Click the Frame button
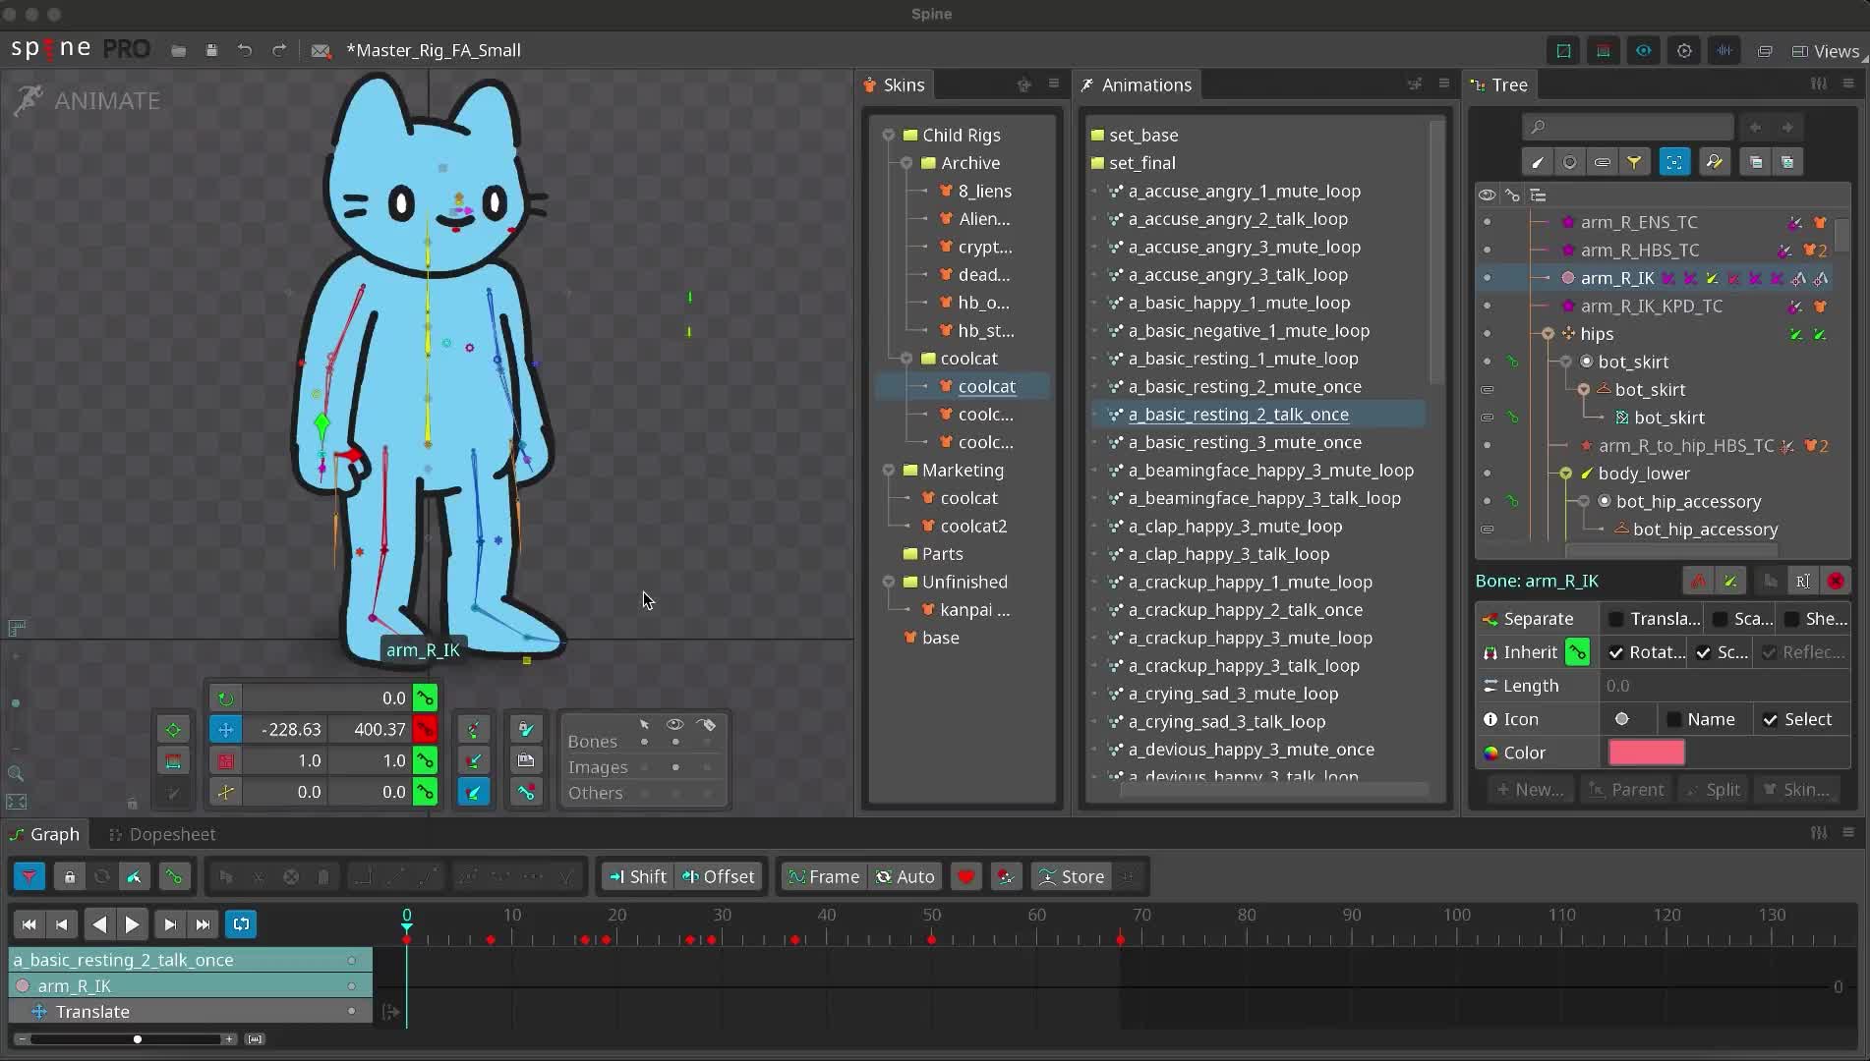Screen dimensions: 1870x1061 tap(824, 876)
